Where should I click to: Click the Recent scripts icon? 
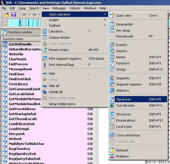pyautogui.click(x=45, y=50)
